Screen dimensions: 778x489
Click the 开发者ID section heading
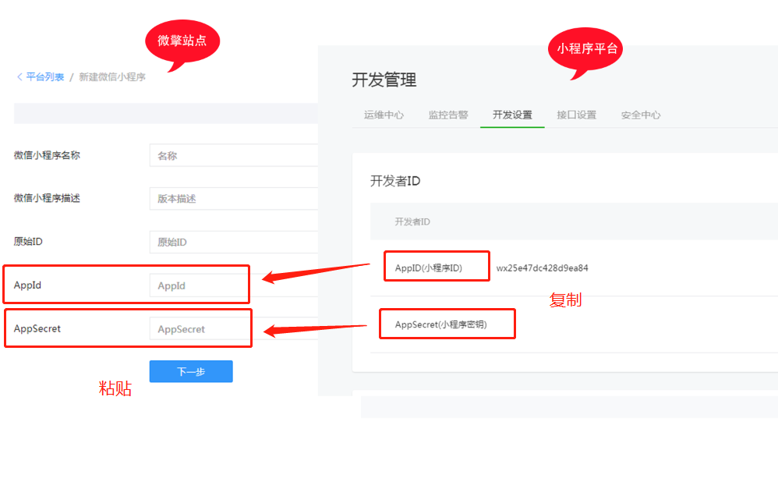point(395,181)
